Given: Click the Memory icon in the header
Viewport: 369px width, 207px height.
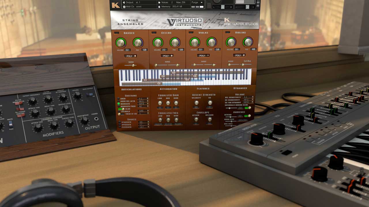Looking at the screenshot, I should (159, 6).
